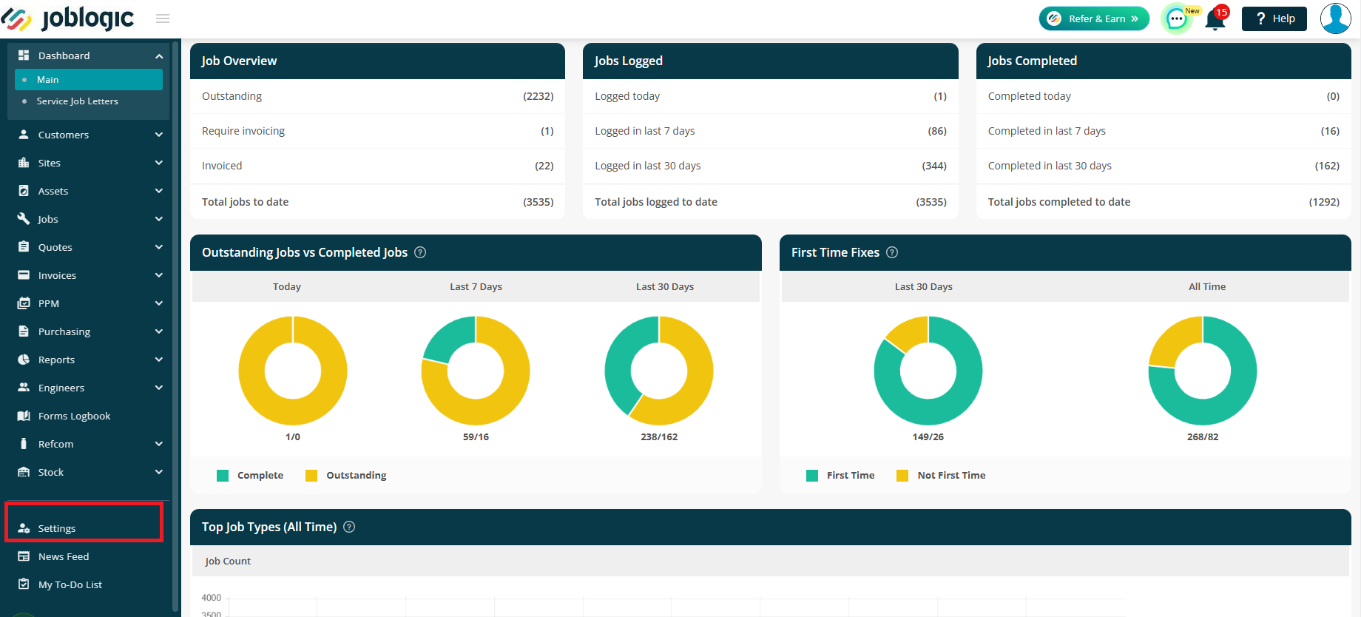Click the All Time first-fixes donut chart

[x=1203, y=371]
